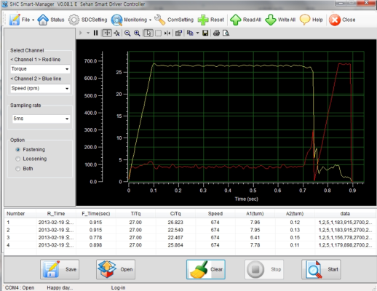The height and width of the screenshot is (291, 377).
Task: Click the floppy disk save icon in chart toolbar
Action: tap(205, 33)
